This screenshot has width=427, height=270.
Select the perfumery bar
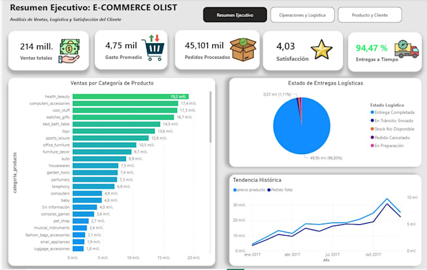(x=95, y=180)
